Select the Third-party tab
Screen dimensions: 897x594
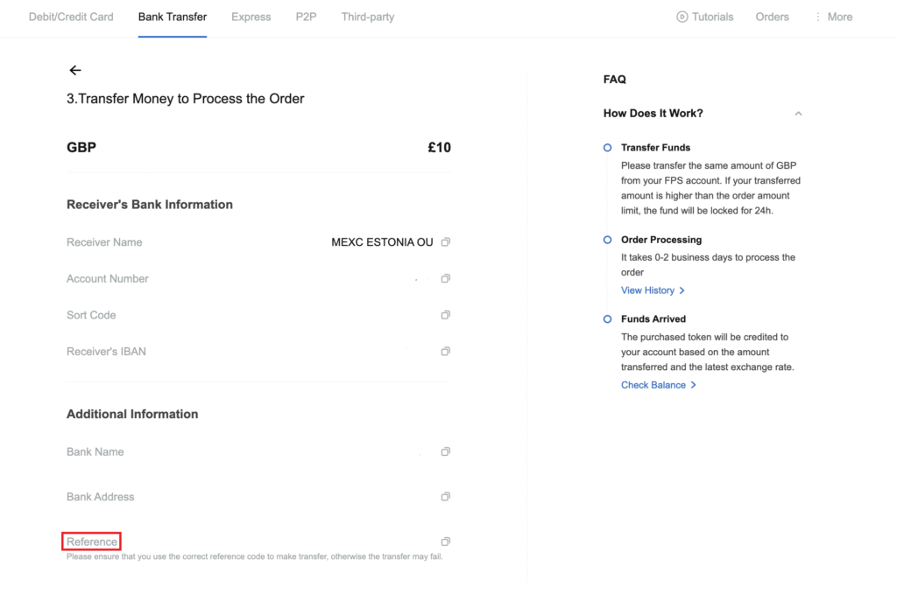tap(368, 17)
